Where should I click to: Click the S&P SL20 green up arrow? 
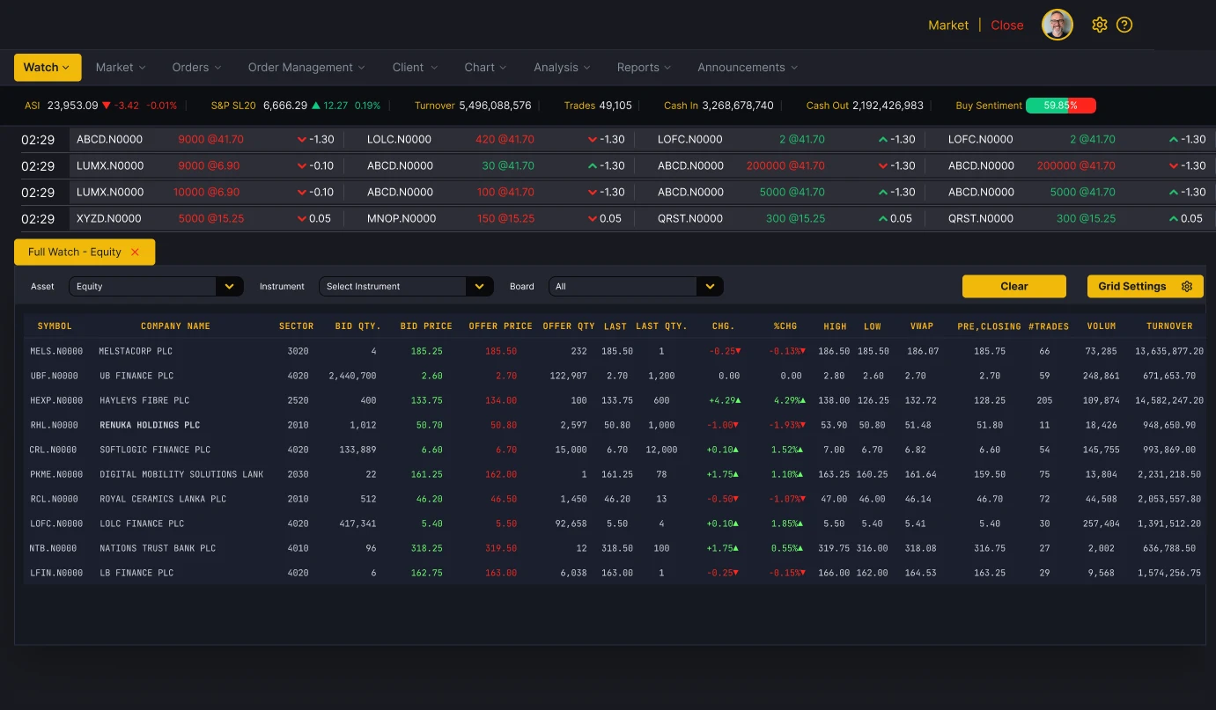pos(316,106)
